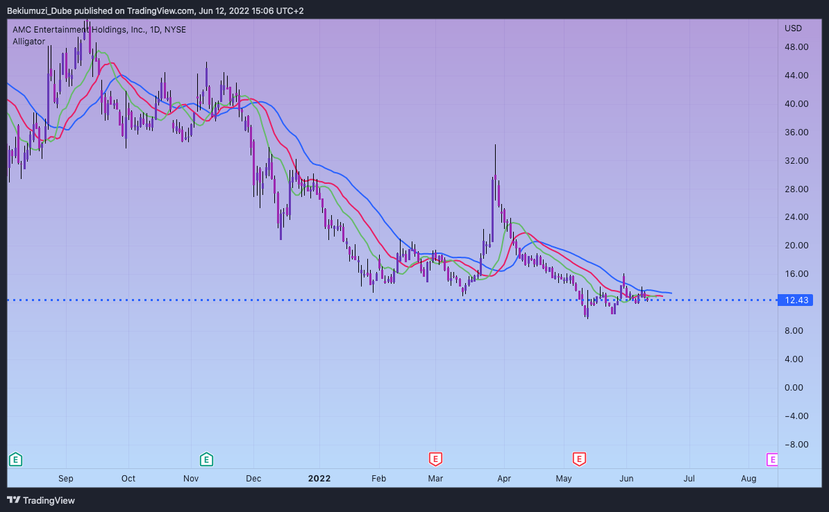829x512 pixels.
Task: Click the AMC Entertainment Holdings chart title
Action: click(x=99, y=30)
